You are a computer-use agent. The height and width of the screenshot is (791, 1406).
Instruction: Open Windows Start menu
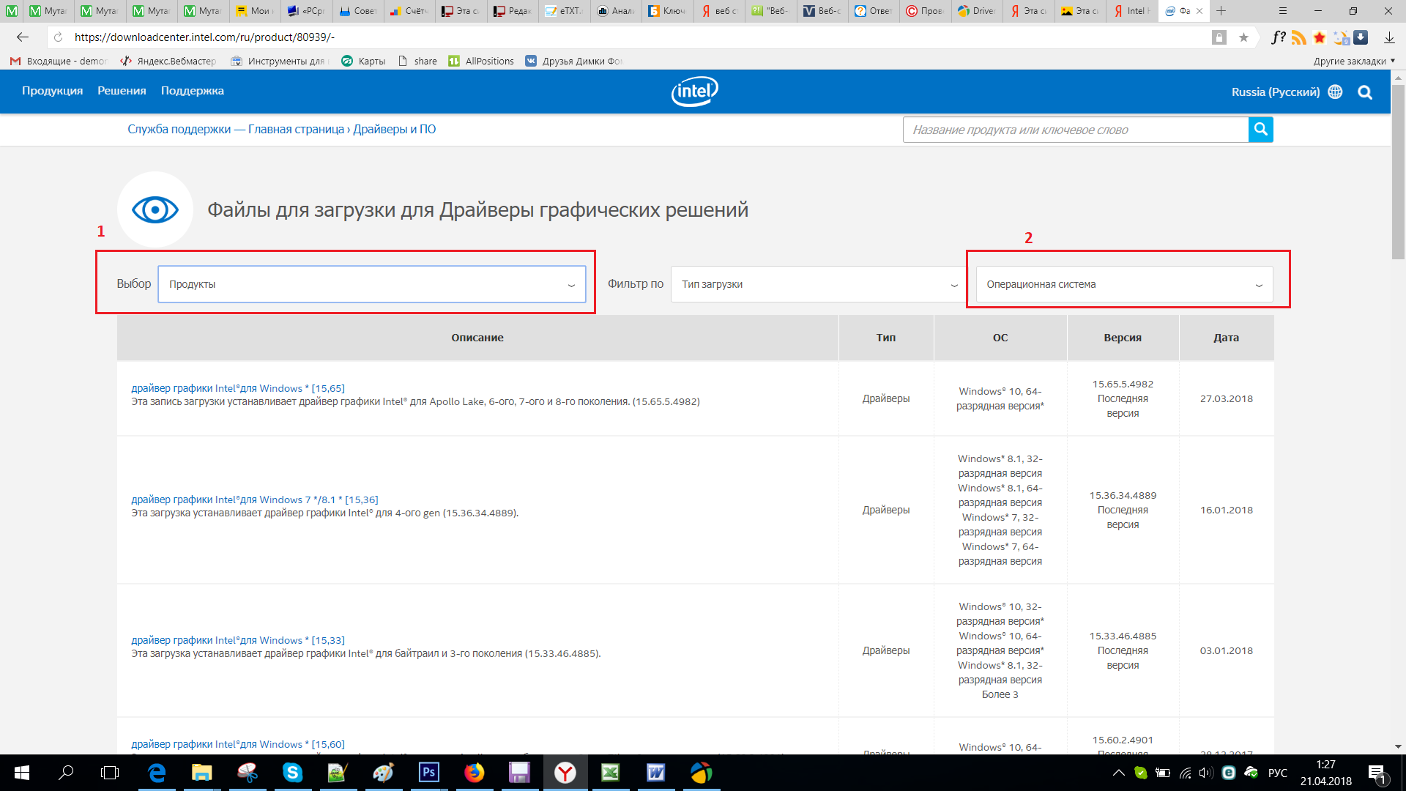click(x=21, y=773)
